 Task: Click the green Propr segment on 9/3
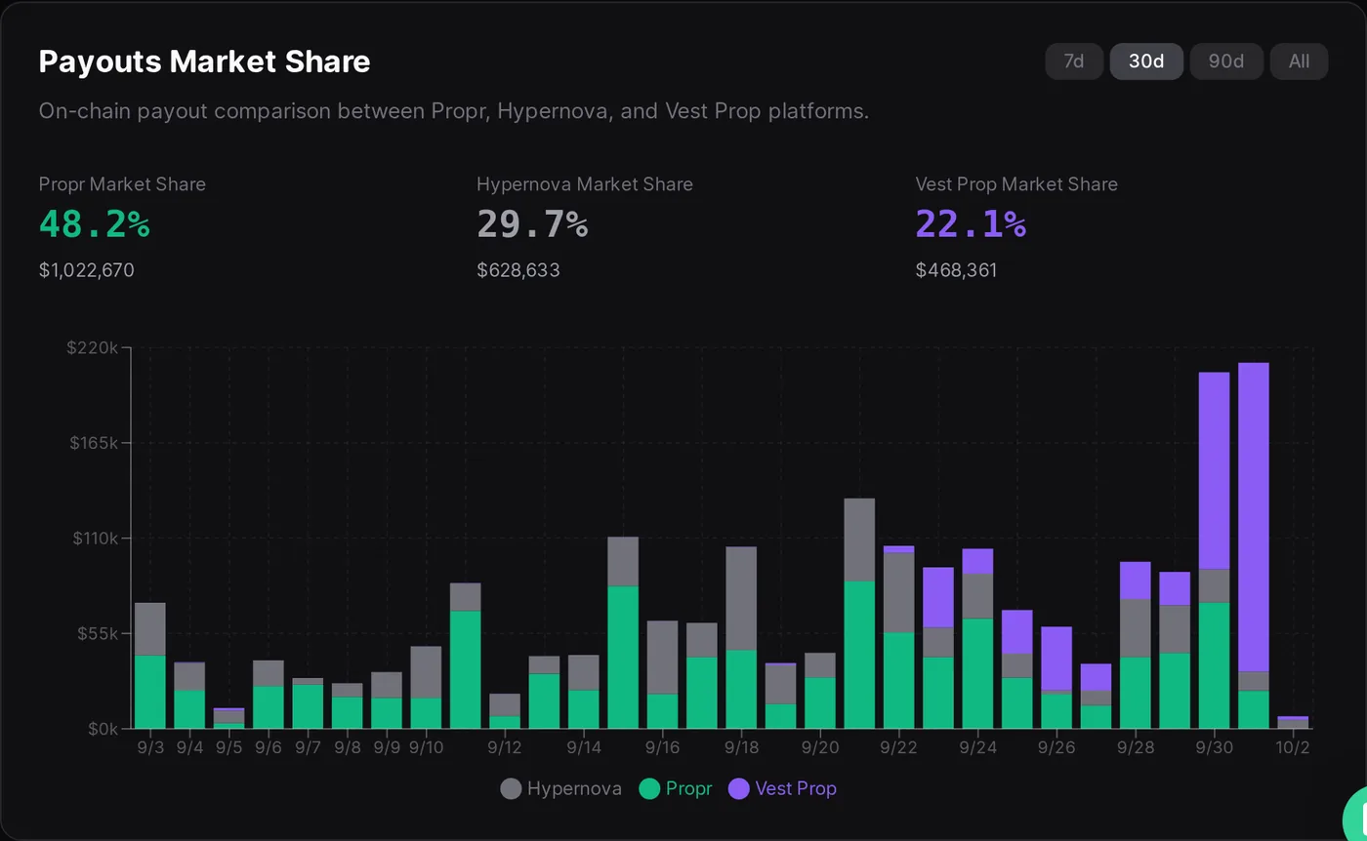point(150,692)
